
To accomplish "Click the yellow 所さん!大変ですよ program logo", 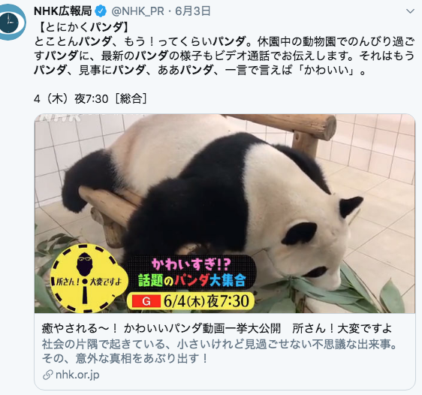I will [x=86, y=278].
